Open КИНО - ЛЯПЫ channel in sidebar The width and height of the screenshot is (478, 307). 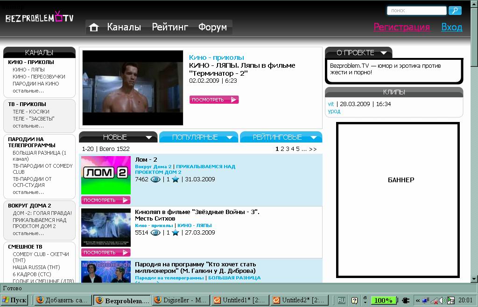tap(28, 70)
